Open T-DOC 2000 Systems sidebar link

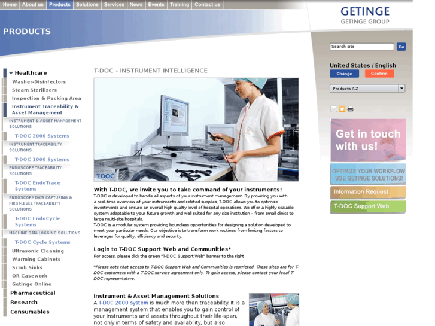click(42, 136)
